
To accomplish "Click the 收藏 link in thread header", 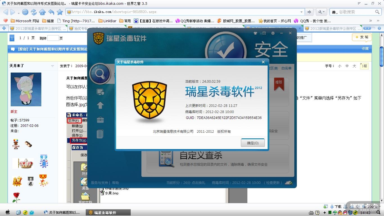I will 365,49.
